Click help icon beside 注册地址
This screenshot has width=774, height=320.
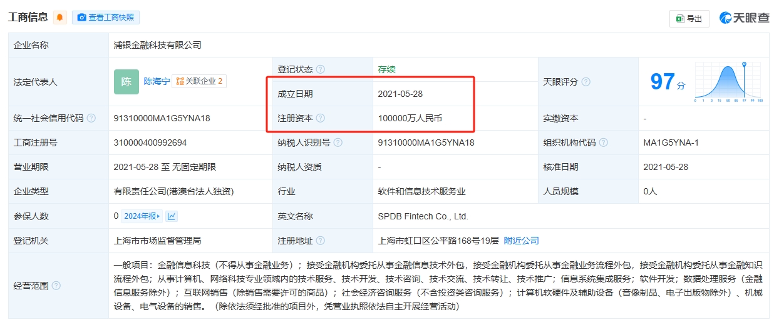321,241
